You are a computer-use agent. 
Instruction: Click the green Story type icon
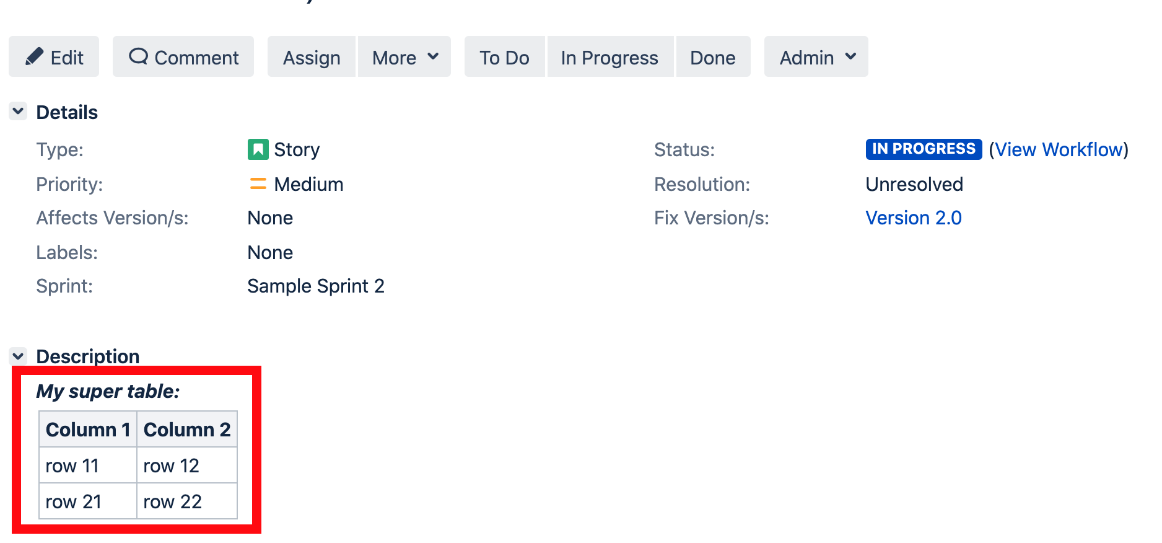point(258,149)
